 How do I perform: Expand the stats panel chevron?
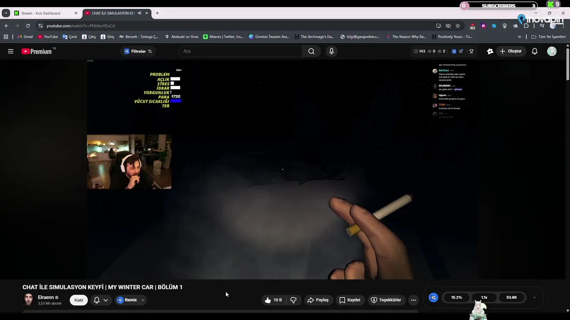point(534,297)
